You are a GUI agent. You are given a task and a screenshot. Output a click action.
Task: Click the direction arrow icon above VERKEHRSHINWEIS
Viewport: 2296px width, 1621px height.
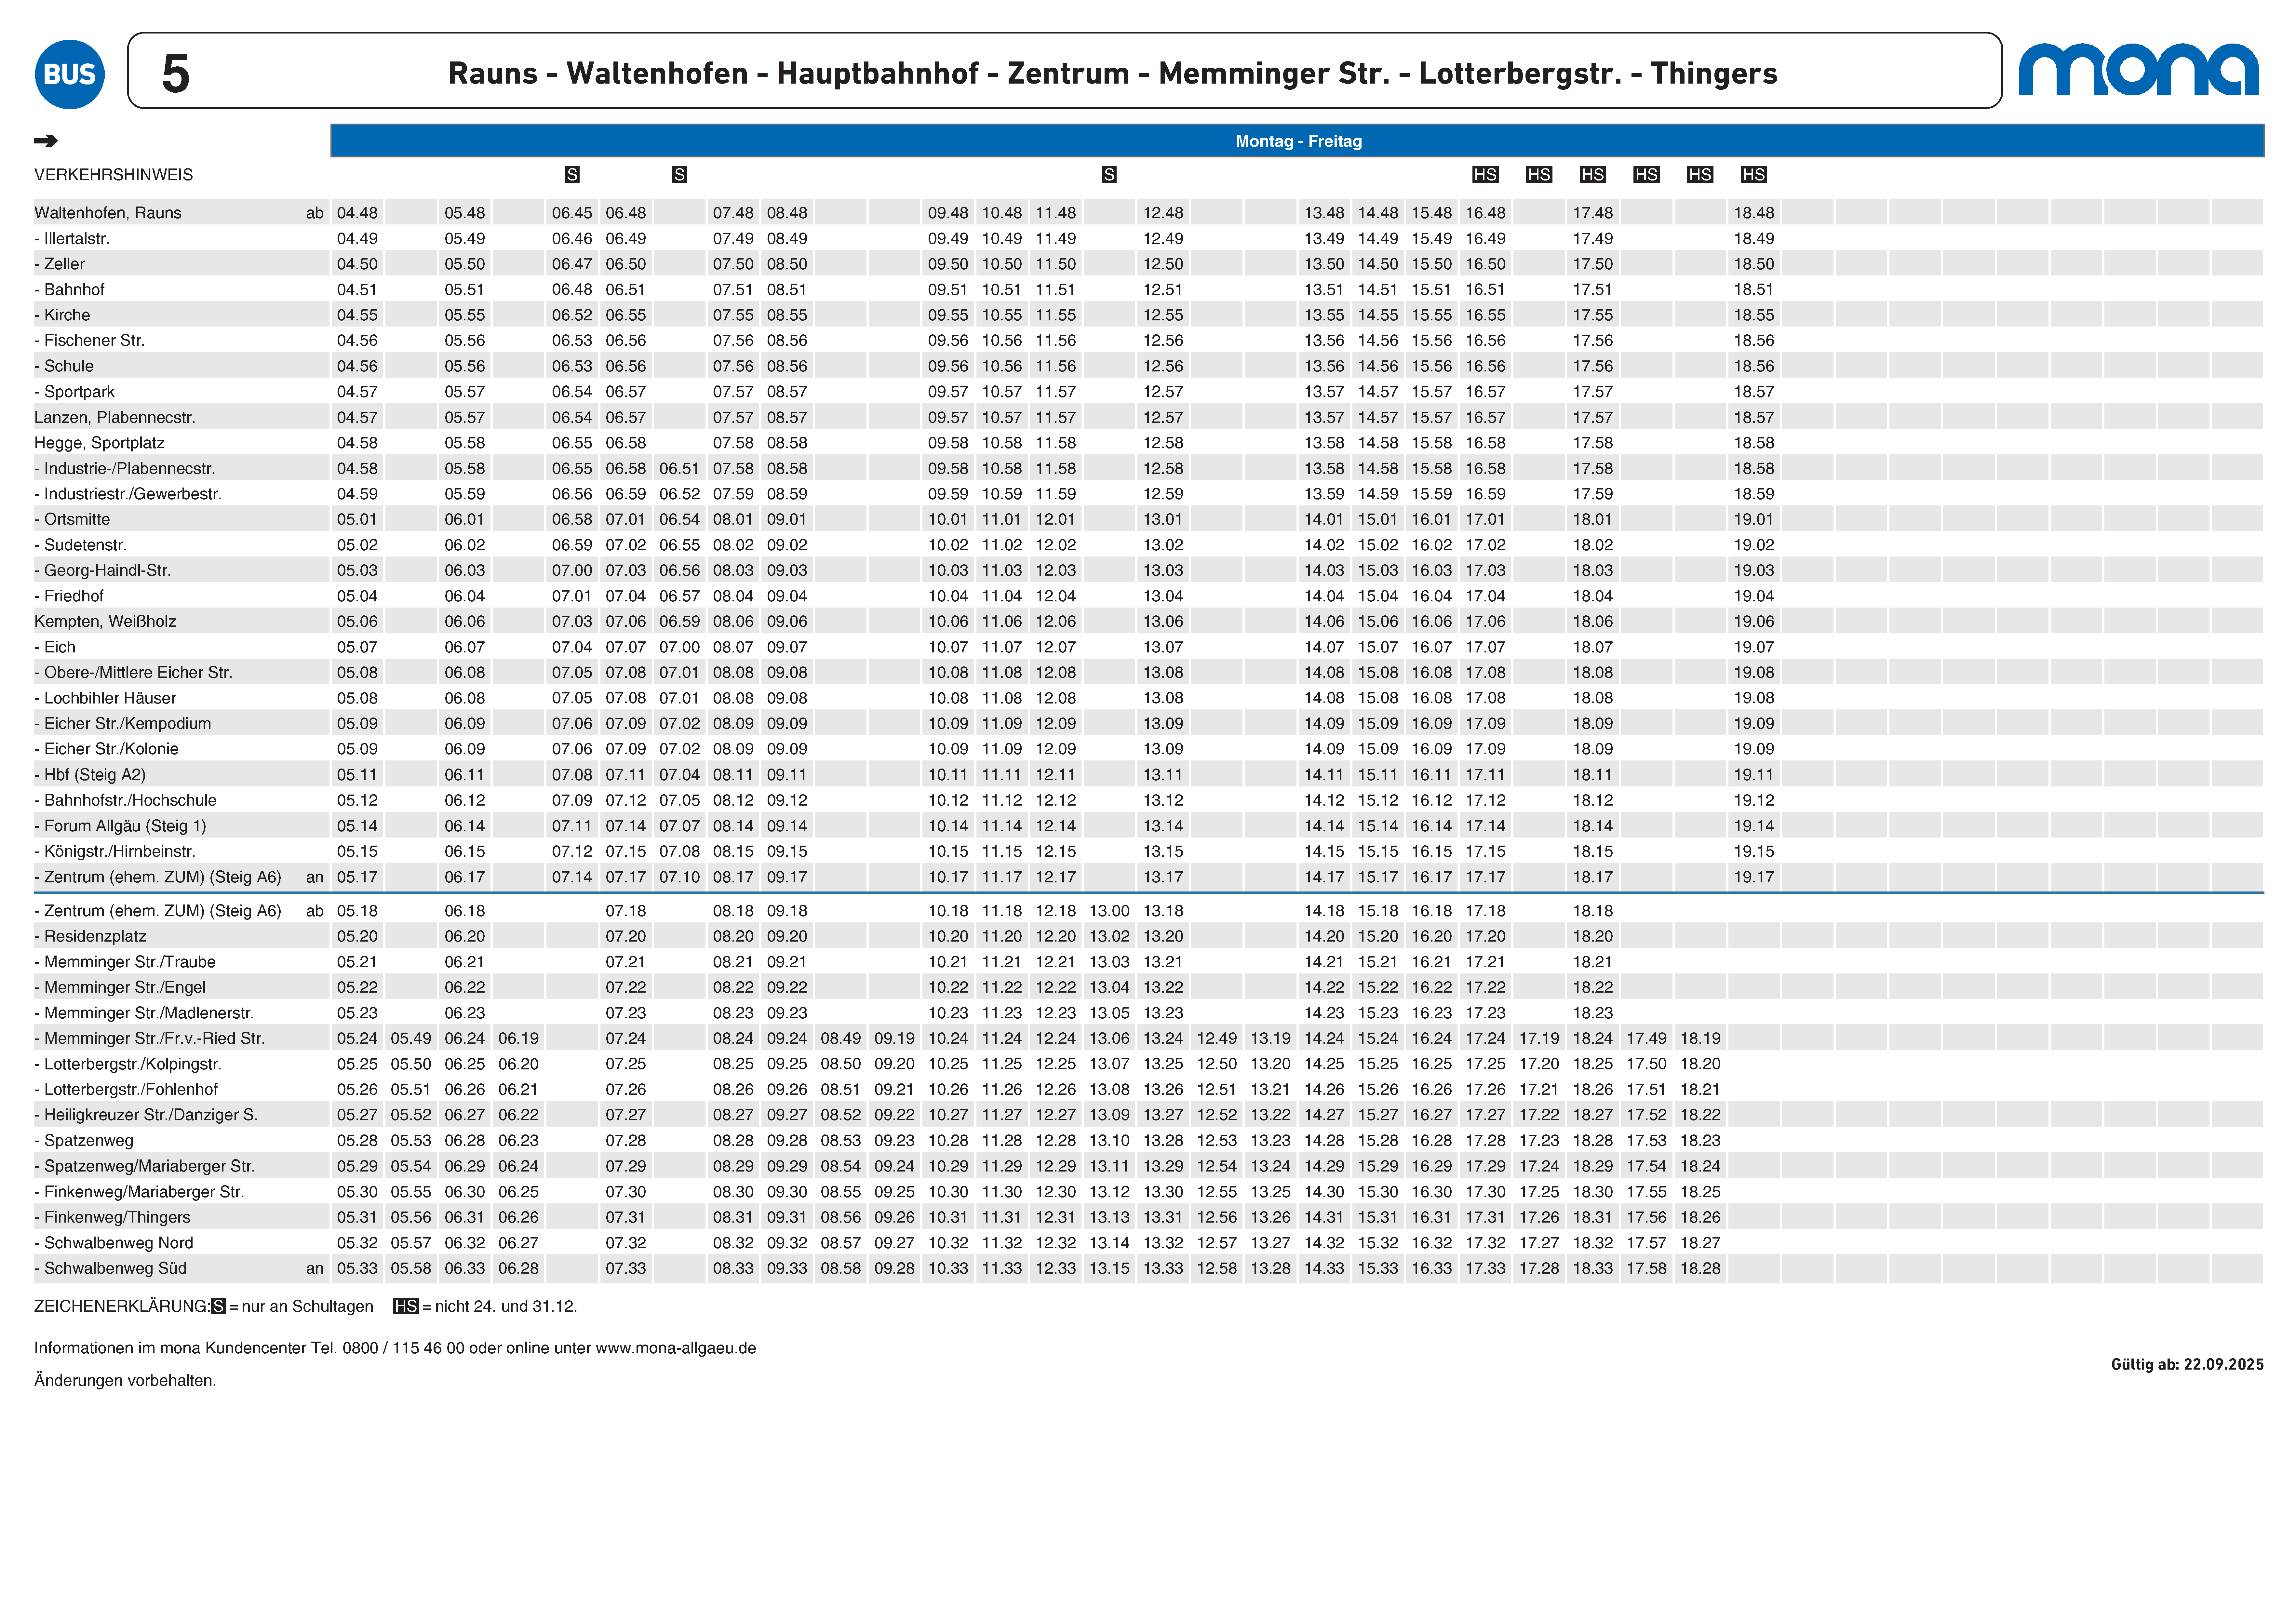coord(46,141)
